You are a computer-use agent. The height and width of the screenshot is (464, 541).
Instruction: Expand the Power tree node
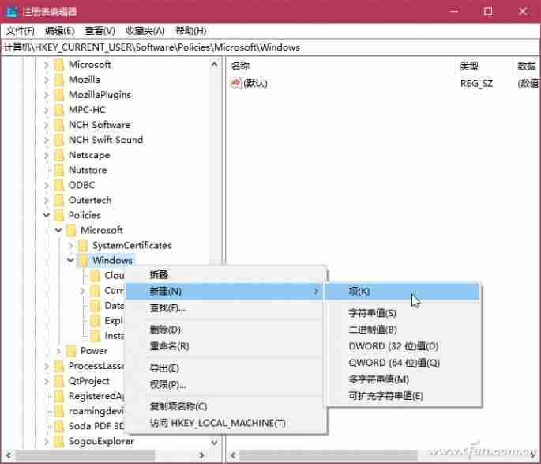58,351
